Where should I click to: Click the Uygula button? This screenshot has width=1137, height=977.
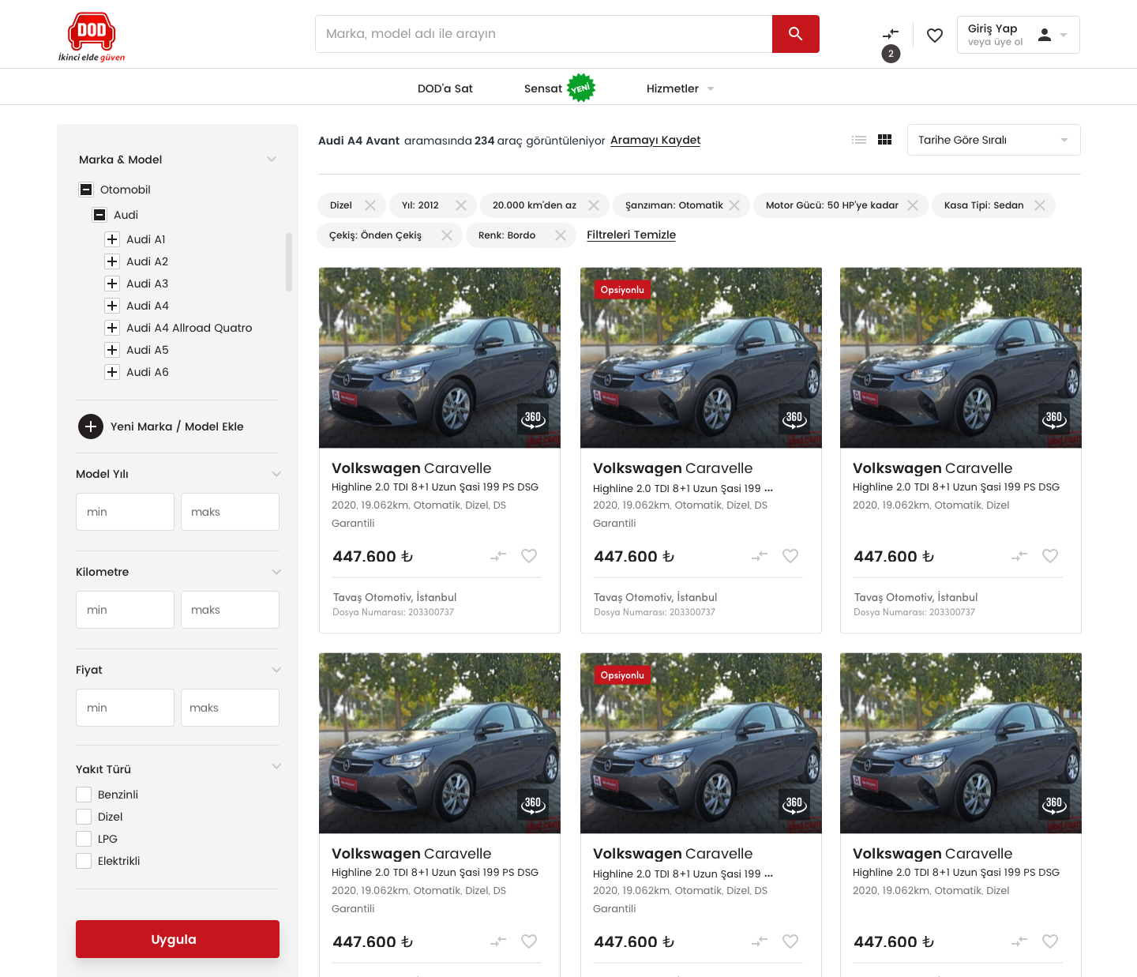(x=178, y=939)
